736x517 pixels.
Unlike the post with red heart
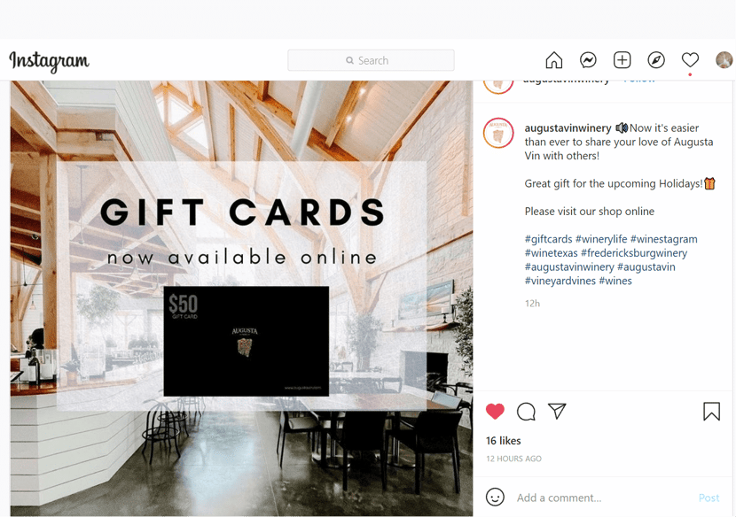pos(495,411)
